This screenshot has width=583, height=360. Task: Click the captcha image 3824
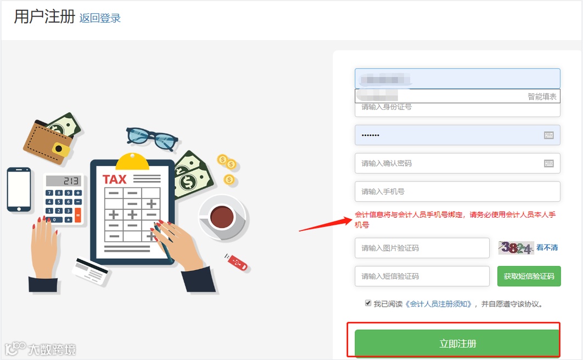point(515,247)
